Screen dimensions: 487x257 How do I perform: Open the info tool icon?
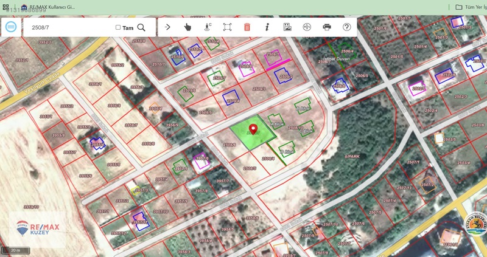coord(267,27)
